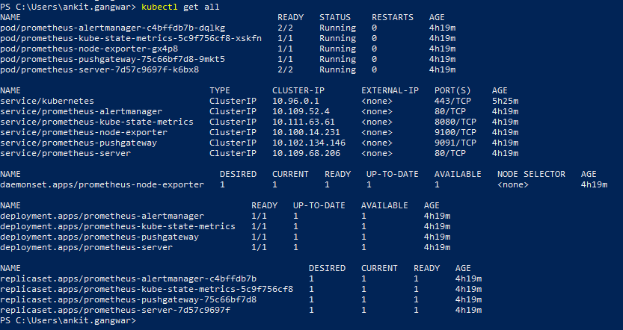Select pod/prometheus-alertmanager-c4bffdb7b-dqlkg name

(113, 28)
